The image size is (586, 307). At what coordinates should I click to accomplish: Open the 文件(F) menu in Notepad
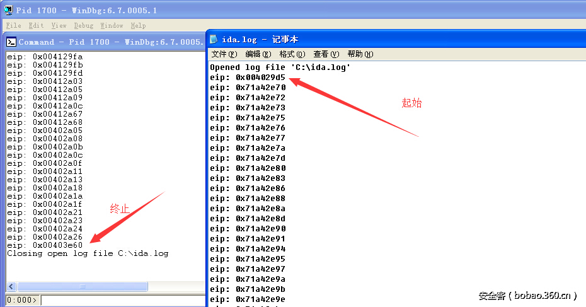(224, 54)
